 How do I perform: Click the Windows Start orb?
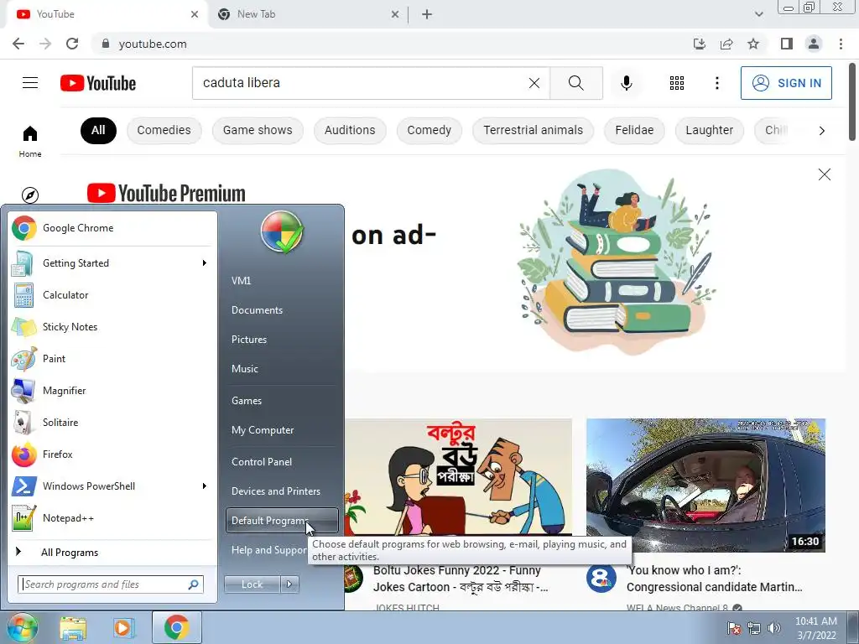(22, 627)
